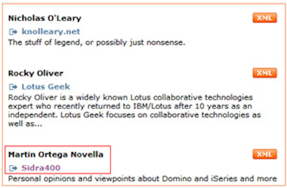The width and height of the screenshot is (287, 188).
Task: Click the first line of Rocky Oliver's bio
Action: point(130,97)
